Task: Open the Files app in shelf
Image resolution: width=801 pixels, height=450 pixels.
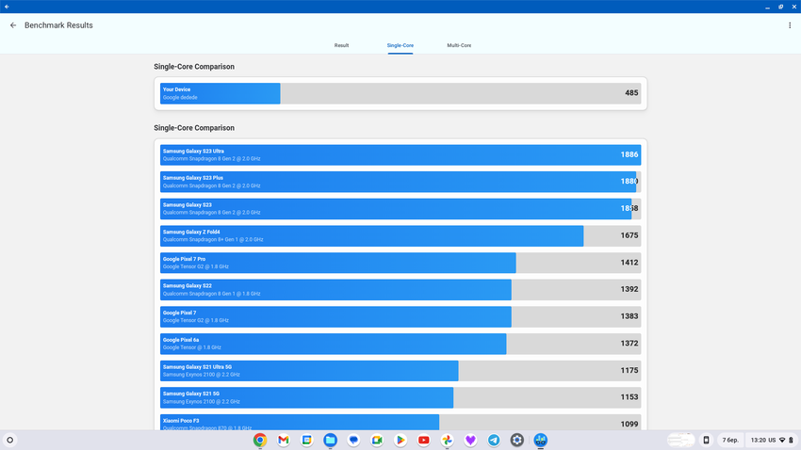Action: [x=330, y=440]
